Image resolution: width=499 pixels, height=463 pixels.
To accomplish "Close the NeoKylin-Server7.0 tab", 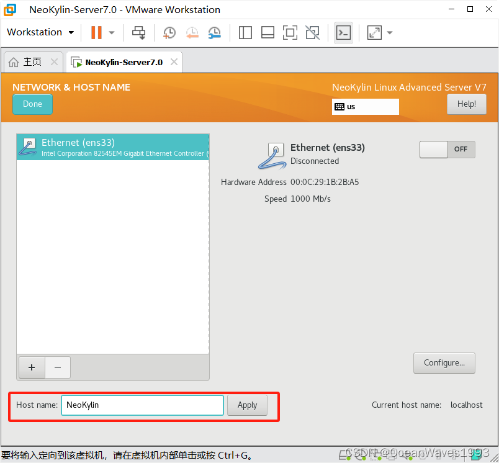I will 174,61.
